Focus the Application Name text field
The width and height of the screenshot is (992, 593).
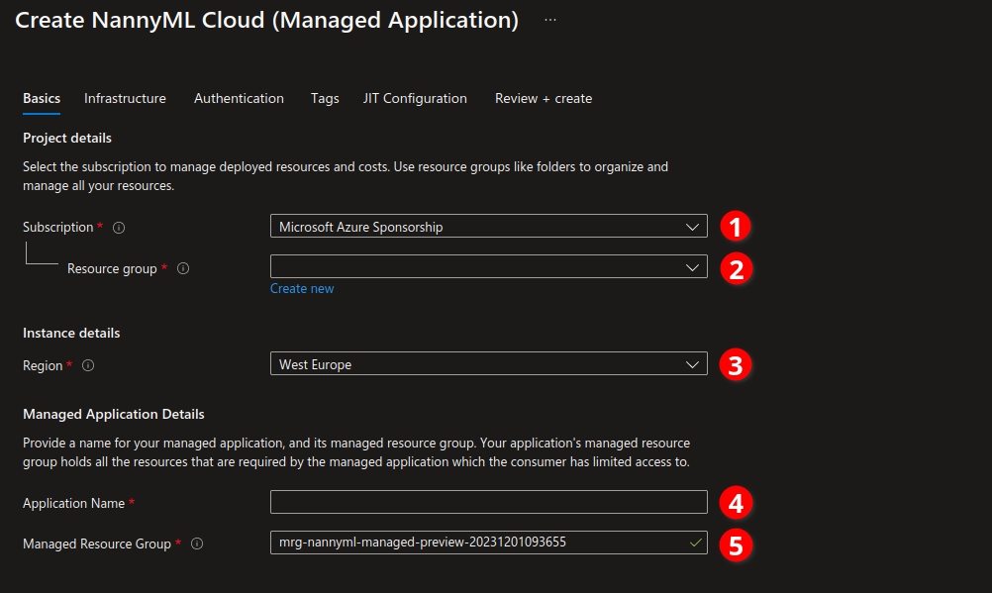488,502
